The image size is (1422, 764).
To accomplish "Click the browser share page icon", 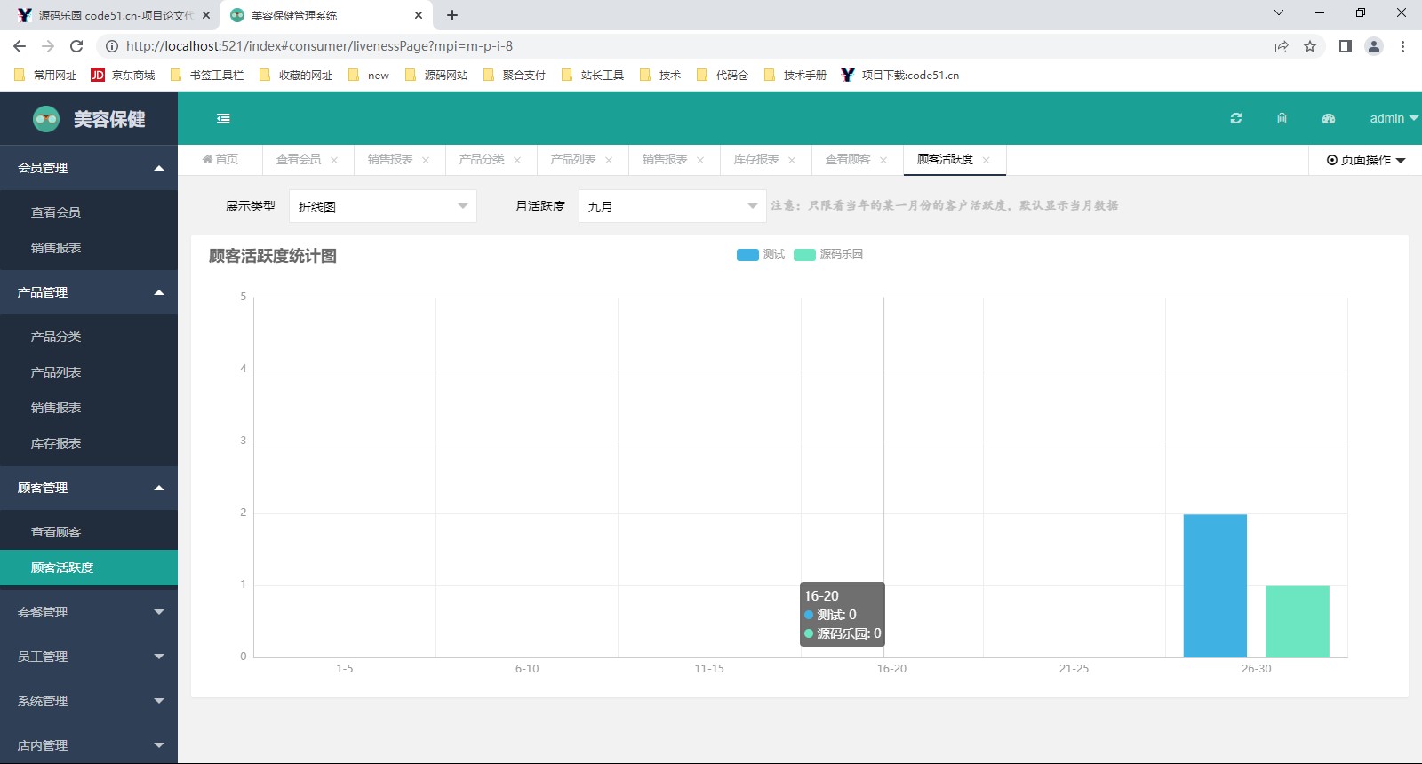I will [1282, 46].
